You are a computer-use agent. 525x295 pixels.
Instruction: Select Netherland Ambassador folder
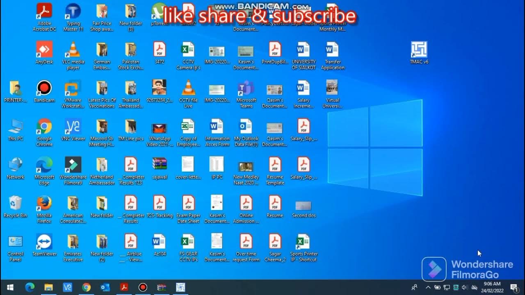pos(102,171)
